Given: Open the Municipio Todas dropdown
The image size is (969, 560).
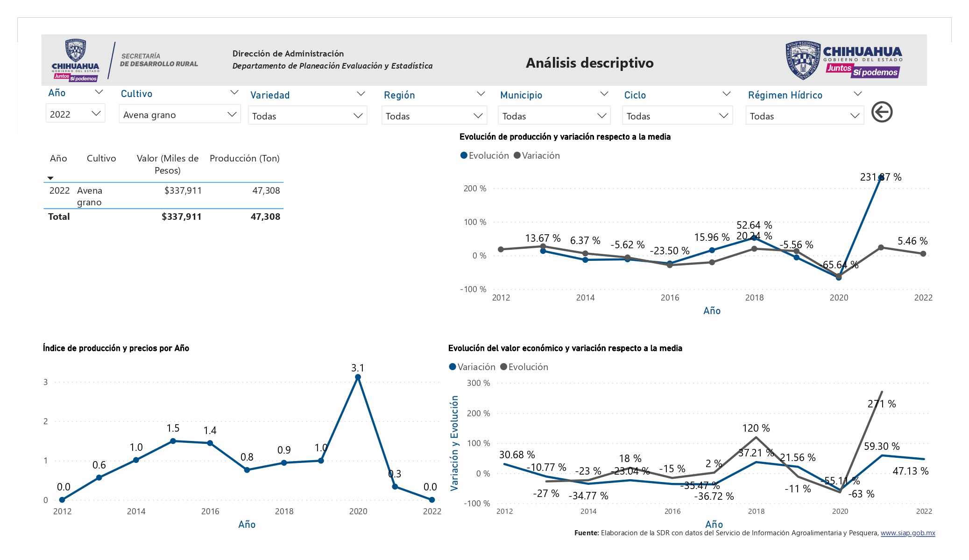Looking at the screenshot, I should coord(554,116).
